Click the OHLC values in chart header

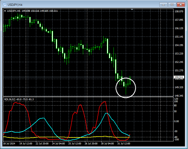40,11
